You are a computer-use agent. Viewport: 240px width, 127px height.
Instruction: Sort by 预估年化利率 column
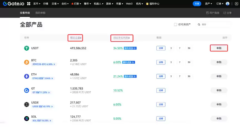tap(122, 38)
